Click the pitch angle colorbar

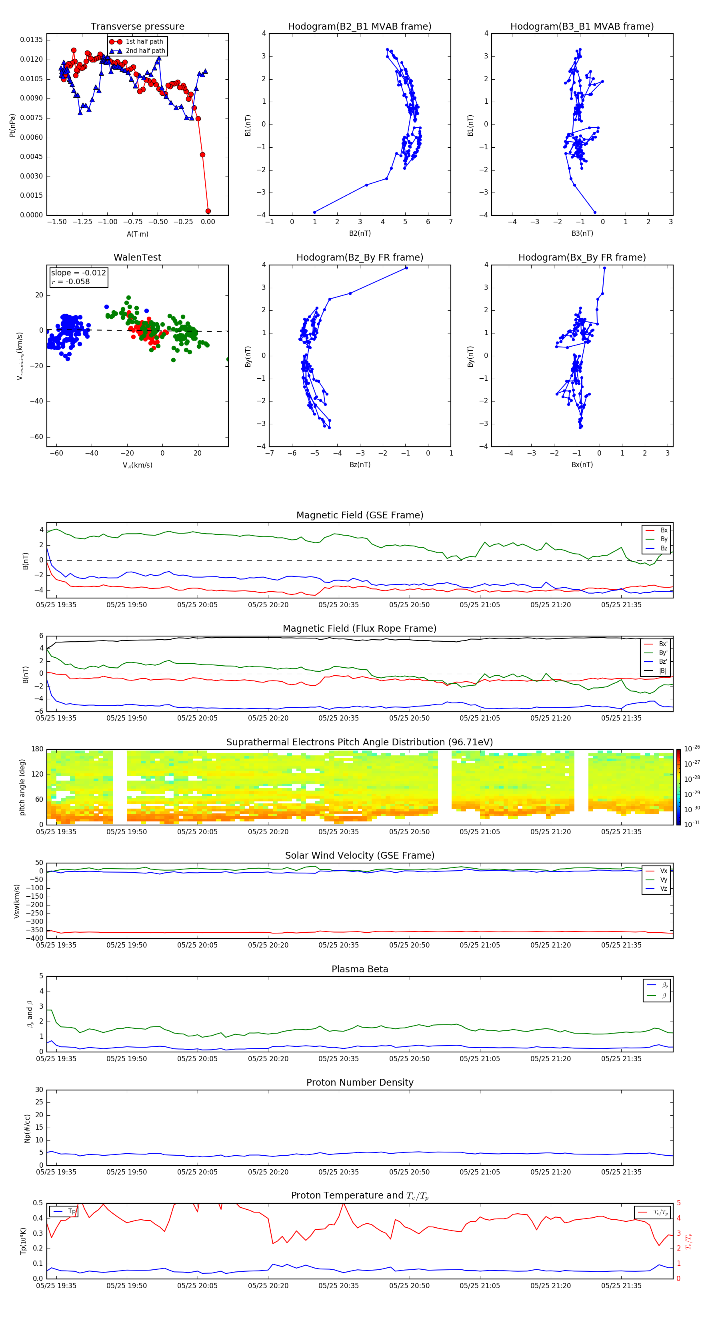(678, 787)
